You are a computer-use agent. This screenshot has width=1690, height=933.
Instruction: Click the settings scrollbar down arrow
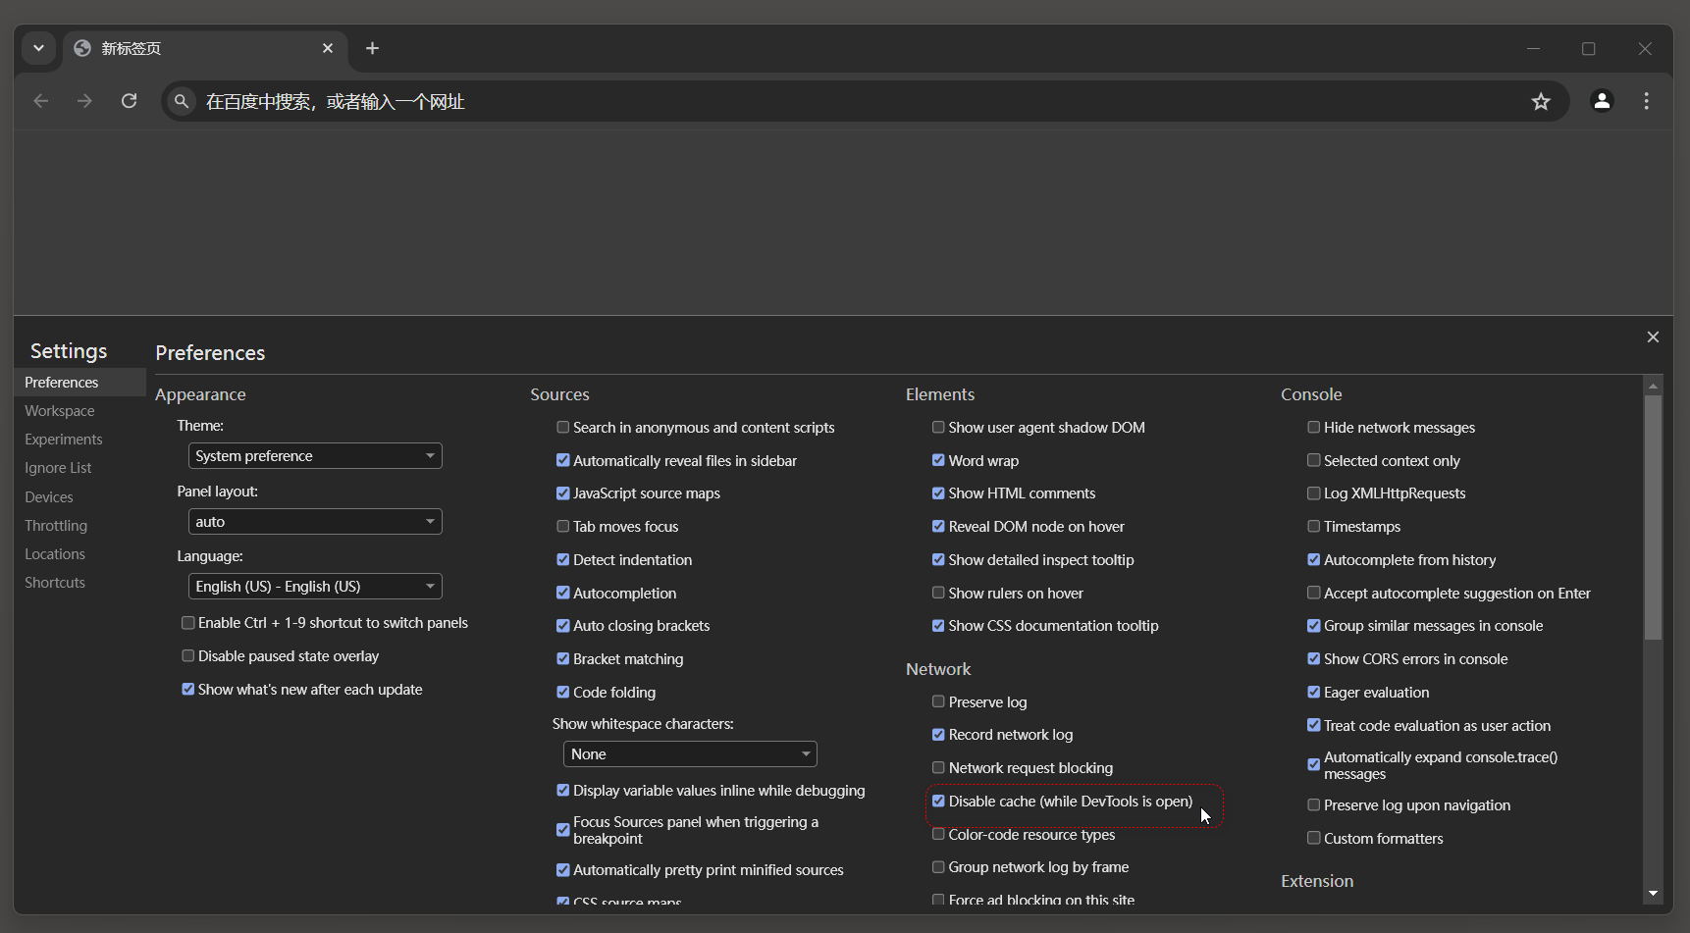point(1653,894)
